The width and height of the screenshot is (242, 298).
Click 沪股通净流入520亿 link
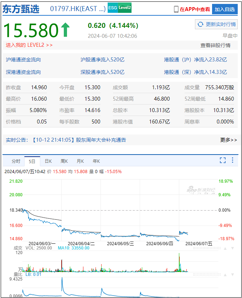click(102, 60)
